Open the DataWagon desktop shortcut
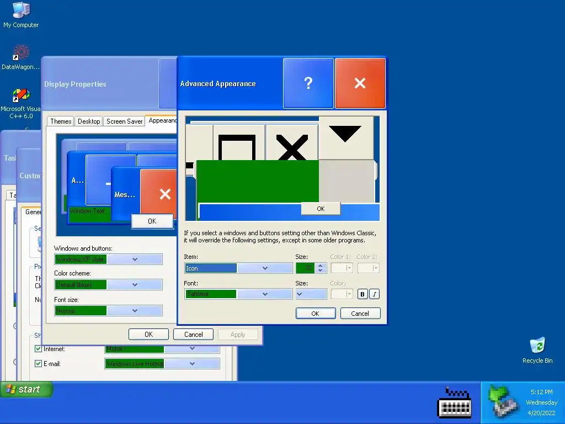Viewport: 565px width, 424px height. (x=20, y=57)
